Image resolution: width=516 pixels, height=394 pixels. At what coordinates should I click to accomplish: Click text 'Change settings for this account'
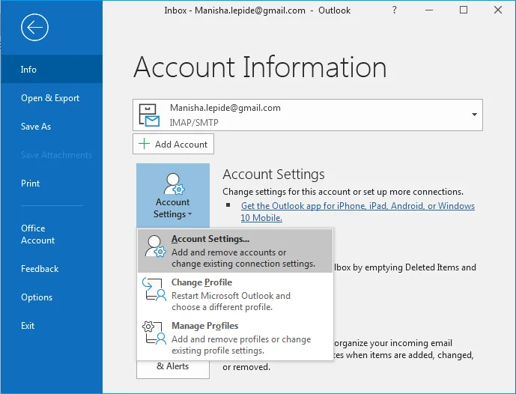285,192
